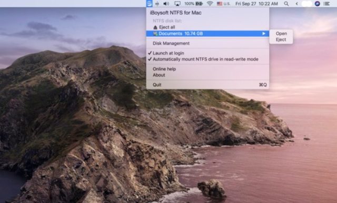Expand the Documents submenu arrow
Image resolution: width=337 pixels, height=203 pixels.
click(x=263, y=34)
